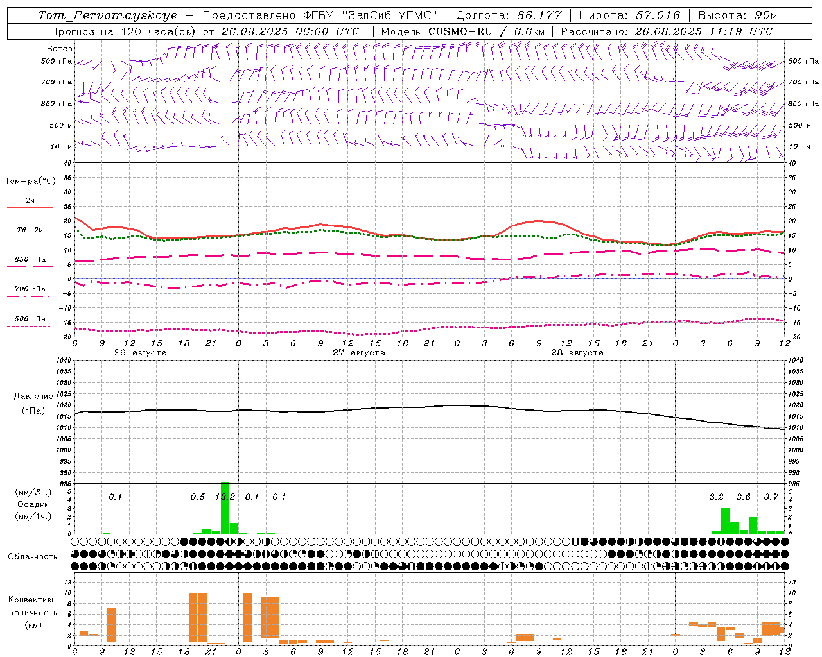Click the "3.6" precipitation value

tap(744, 497)
